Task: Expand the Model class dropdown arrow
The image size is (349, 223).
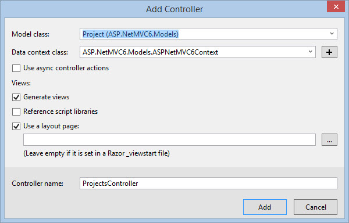Action: tap(332, 34)
